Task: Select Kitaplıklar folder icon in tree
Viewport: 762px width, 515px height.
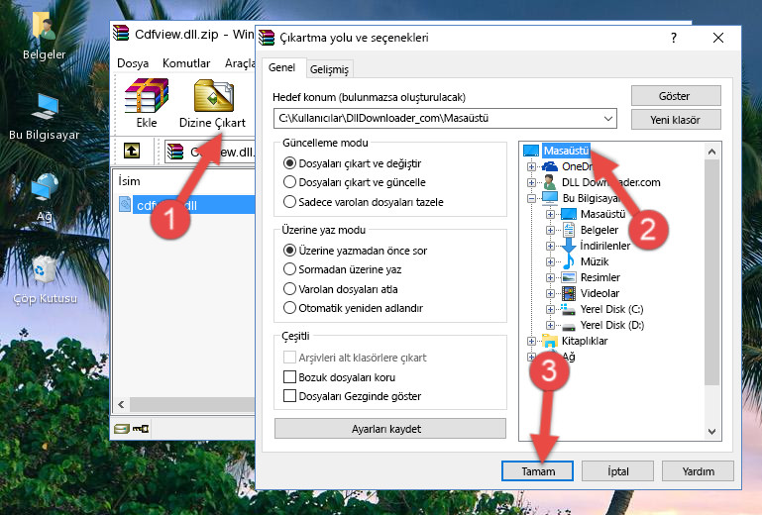Action: coord(550,341)
